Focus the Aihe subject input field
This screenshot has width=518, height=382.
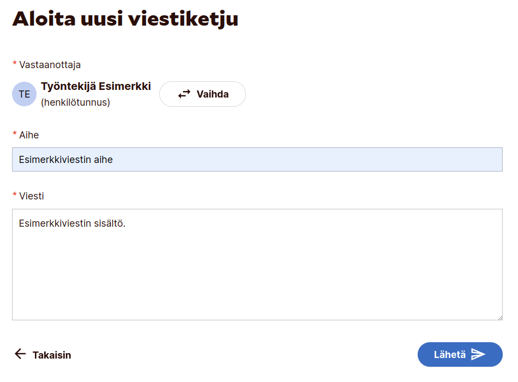click(257, 160)
